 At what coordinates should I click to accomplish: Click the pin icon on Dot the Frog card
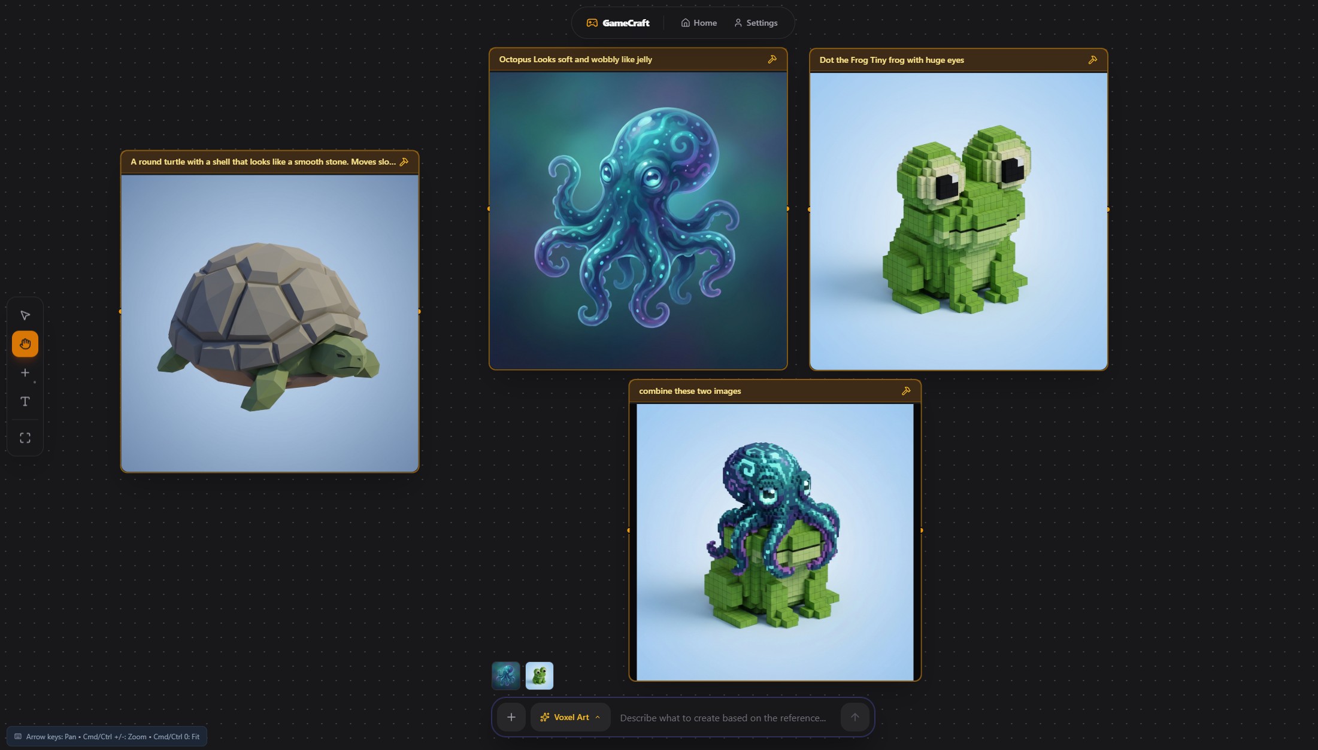[1092, 60]
